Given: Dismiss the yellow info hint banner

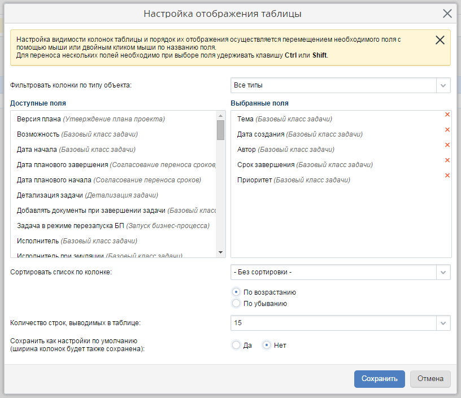Looking at the screenshot, I should tap(440, 40).
